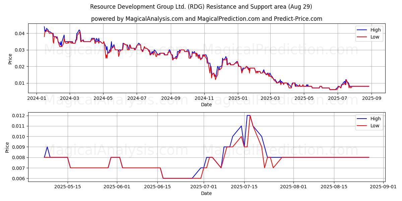
Task: Click the 2024-11 date tick label
Action: 204,98
